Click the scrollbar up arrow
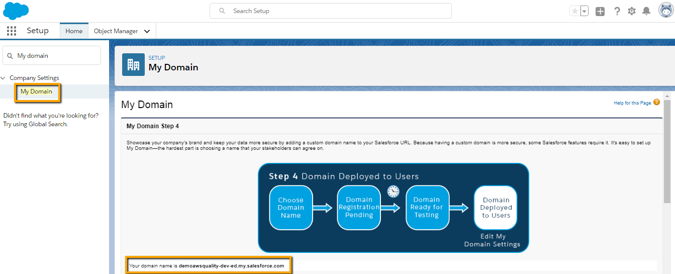The width and height of the screenshot is (675, 274). pos(667,96)
